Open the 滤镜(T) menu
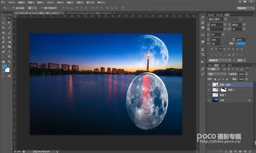This screenshot has height=153, width=256. point(70,3)
